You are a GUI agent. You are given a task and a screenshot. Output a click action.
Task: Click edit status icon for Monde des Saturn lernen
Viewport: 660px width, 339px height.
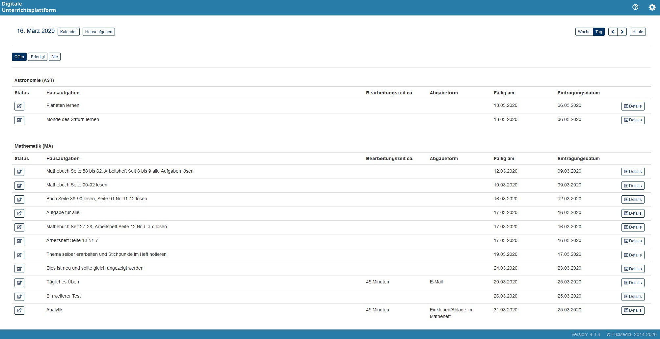(x=19, y=120)
